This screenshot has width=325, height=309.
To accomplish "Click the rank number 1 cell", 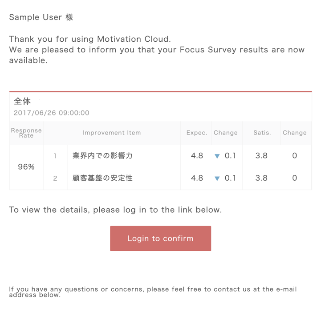I will [x=55, y=156].
